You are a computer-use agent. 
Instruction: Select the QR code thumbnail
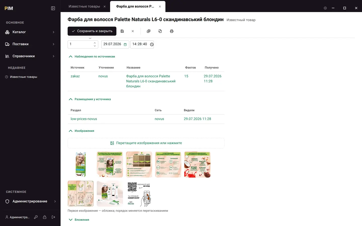pos(139,194)
